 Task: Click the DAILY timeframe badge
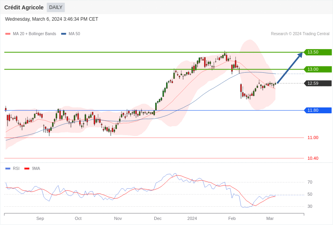(x=56, y=7)
